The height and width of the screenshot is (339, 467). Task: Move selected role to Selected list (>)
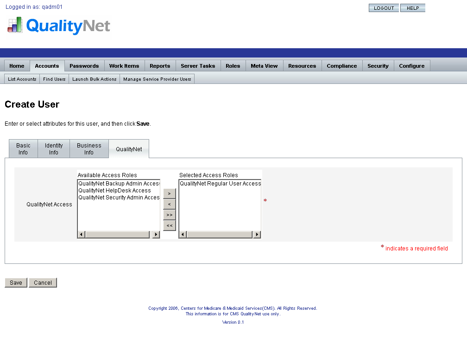(x=170, y=193)
